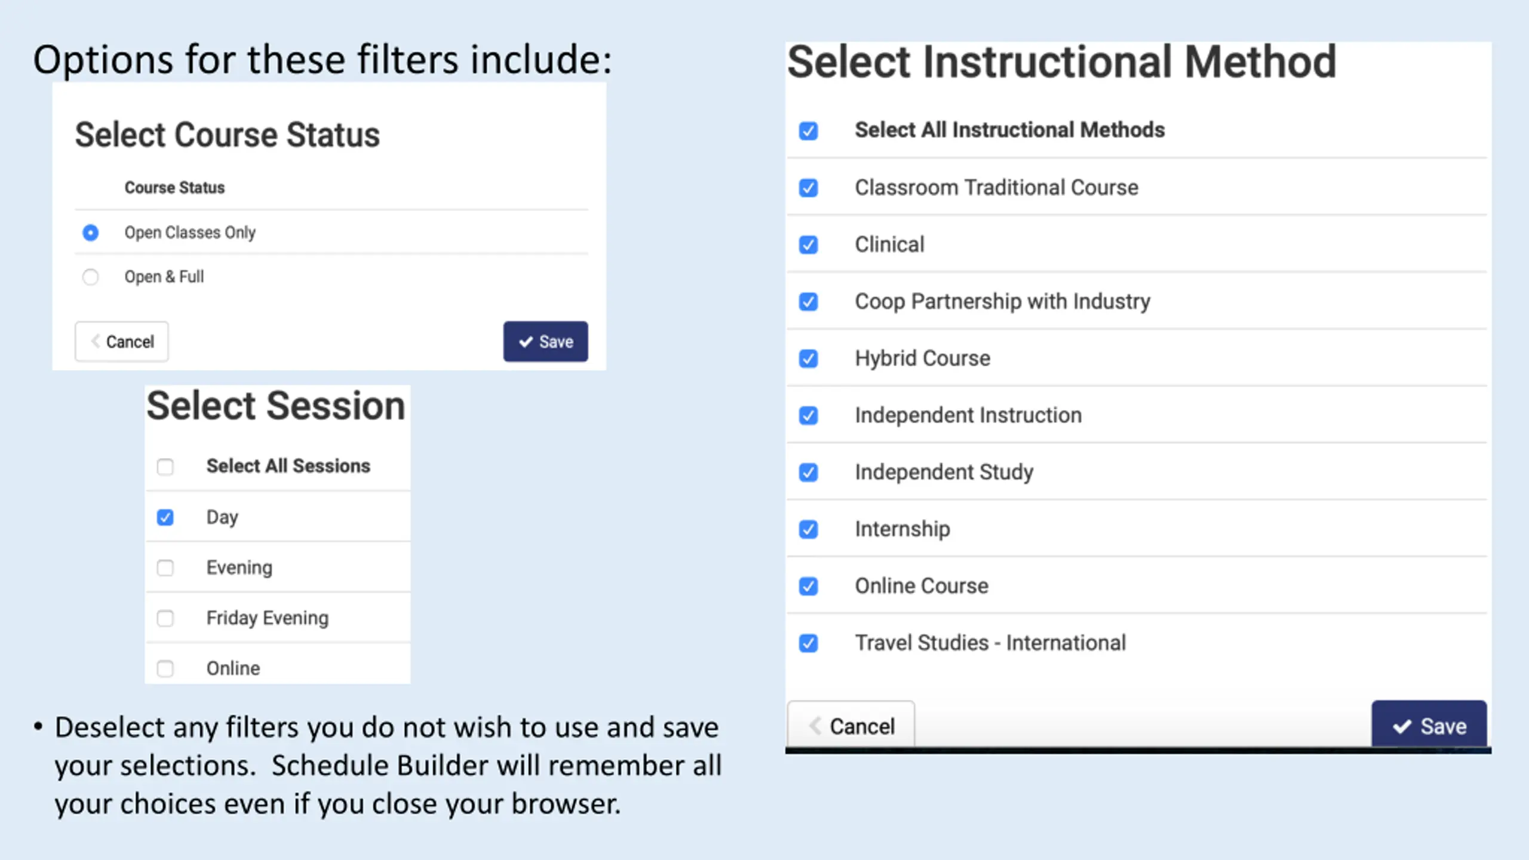Uncheck Coop Partnership with Industry

coord(808,302)
